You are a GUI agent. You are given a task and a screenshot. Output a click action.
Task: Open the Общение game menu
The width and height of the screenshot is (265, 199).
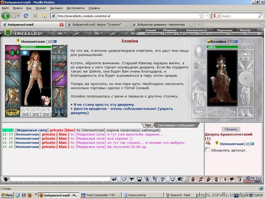point(170,30)
